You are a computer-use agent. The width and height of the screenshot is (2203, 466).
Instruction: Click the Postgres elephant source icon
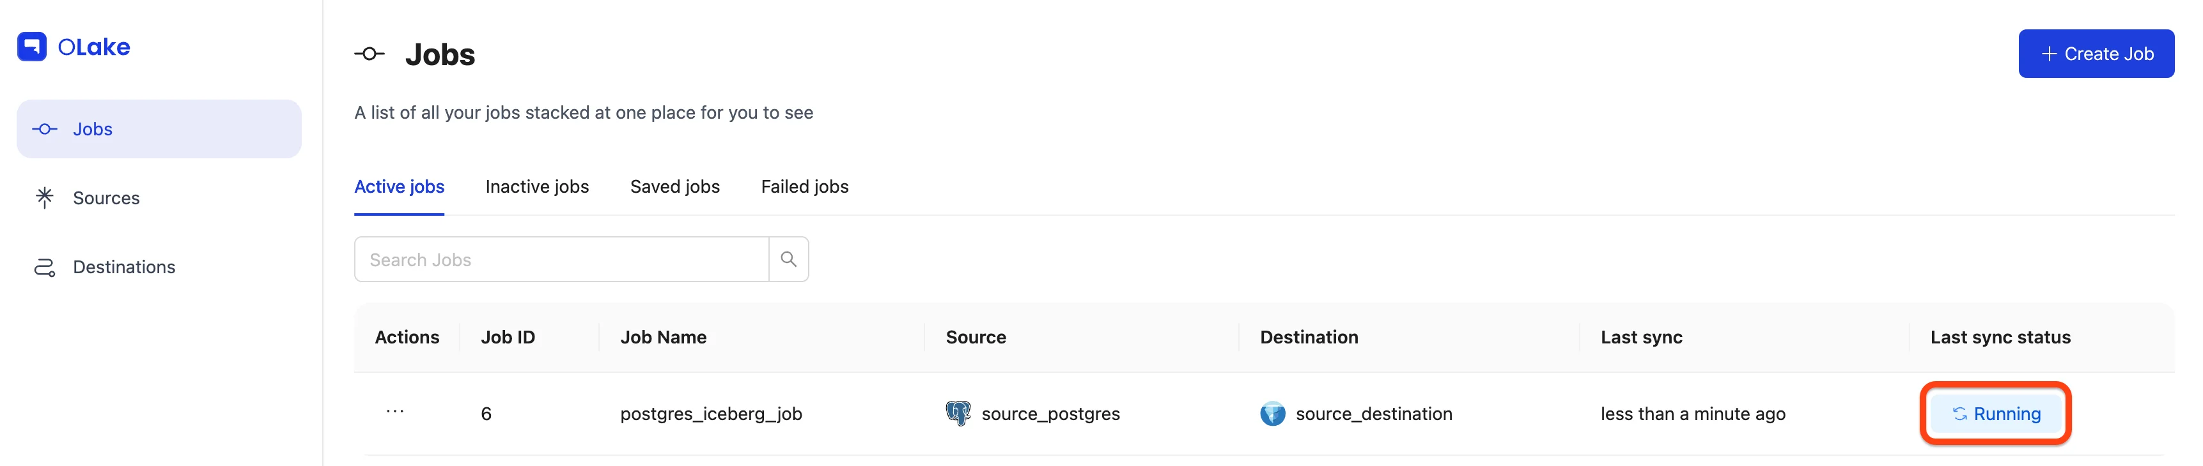pyautogui.click(x=958, y=414)
